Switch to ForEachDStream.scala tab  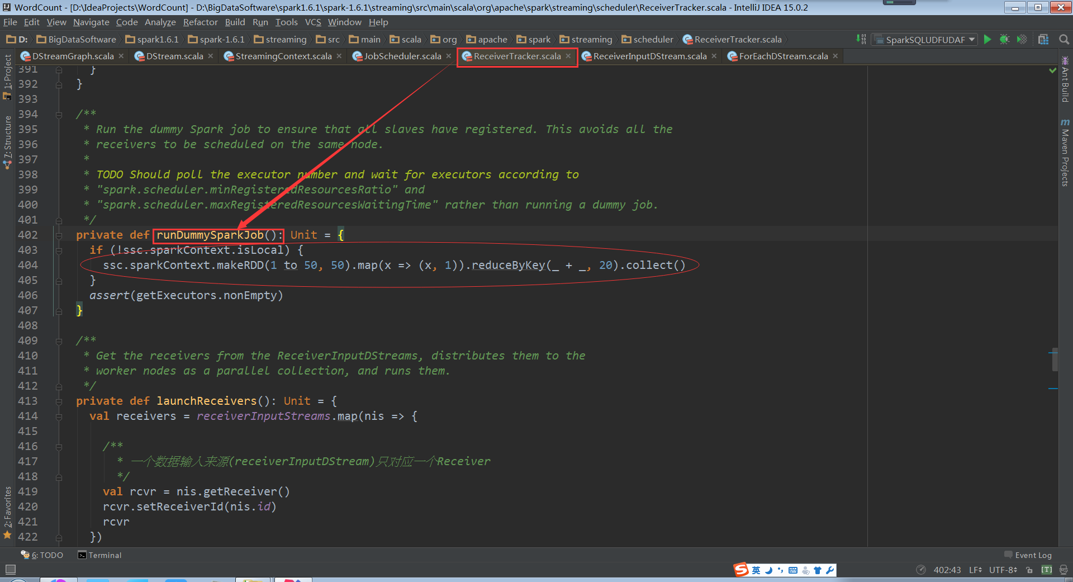pyautogui.click(x=784, y=56)
